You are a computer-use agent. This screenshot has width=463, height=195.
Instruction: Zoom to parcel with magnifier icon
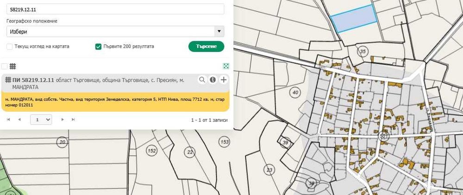click(202, 80)
